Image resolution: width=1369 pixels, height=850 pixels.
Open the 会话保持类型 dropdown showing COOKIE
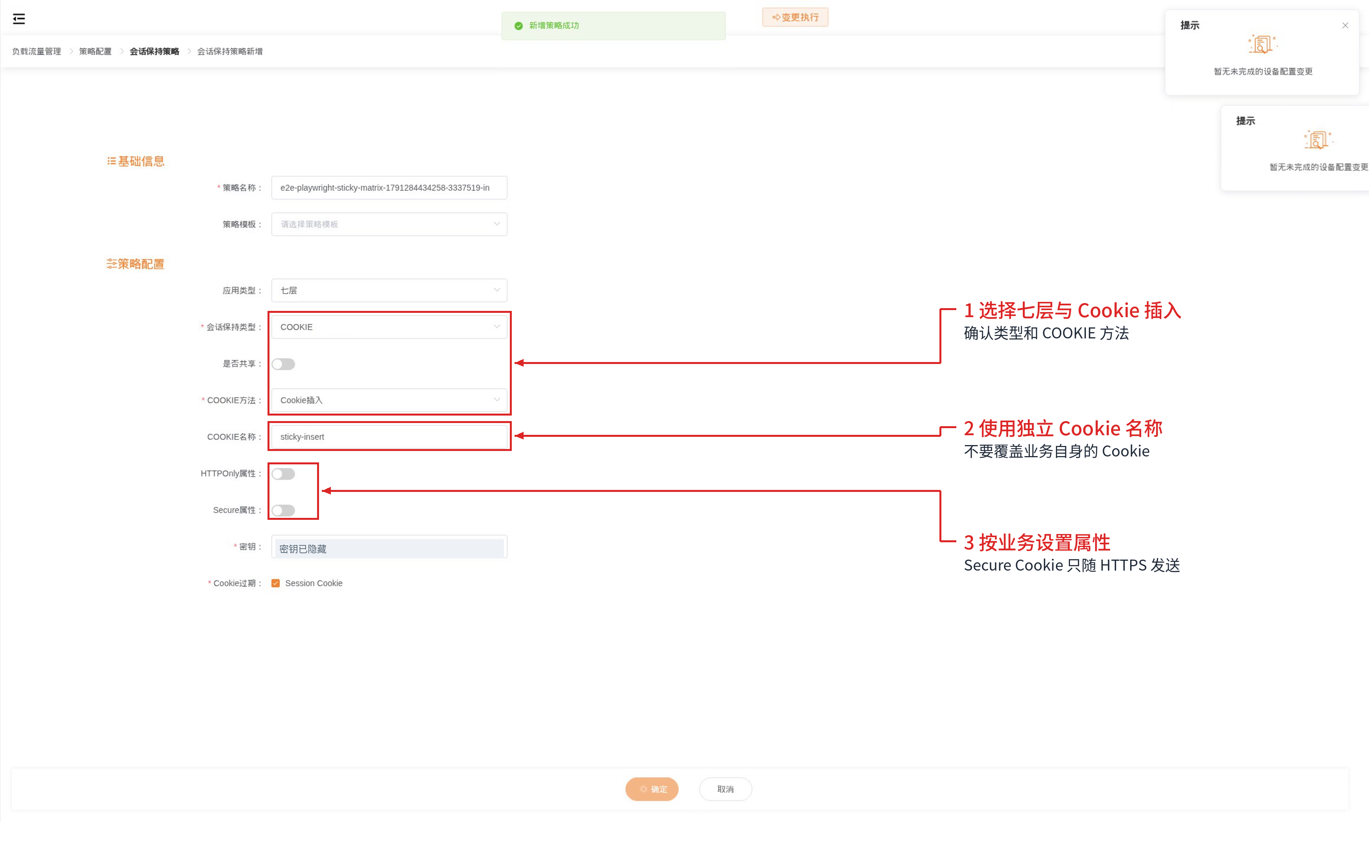pos(389,327)
